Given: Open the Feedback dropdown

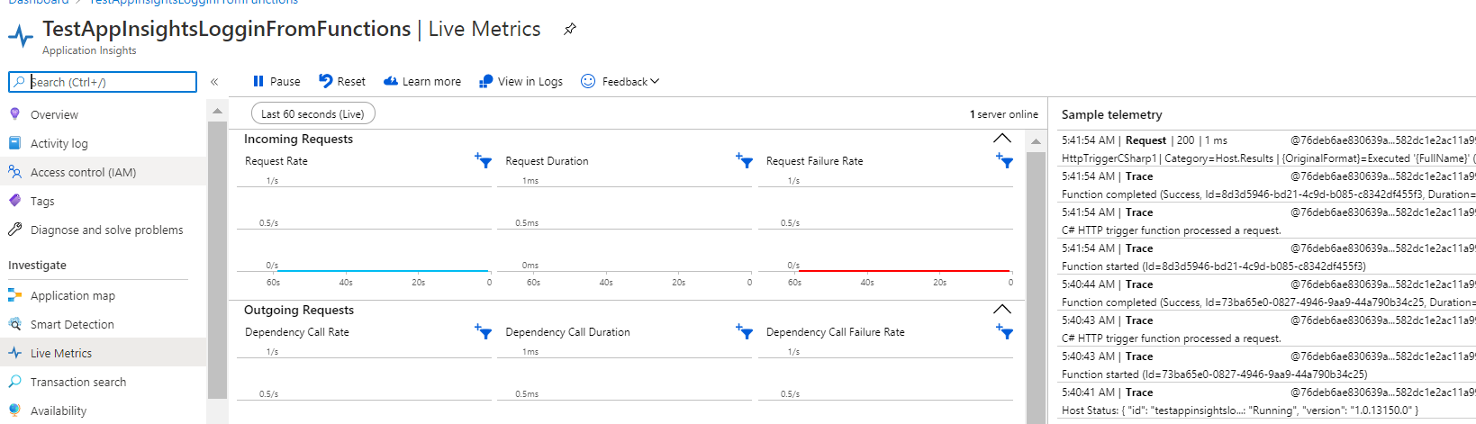Looking at the screenshot, I should [620, 81].
